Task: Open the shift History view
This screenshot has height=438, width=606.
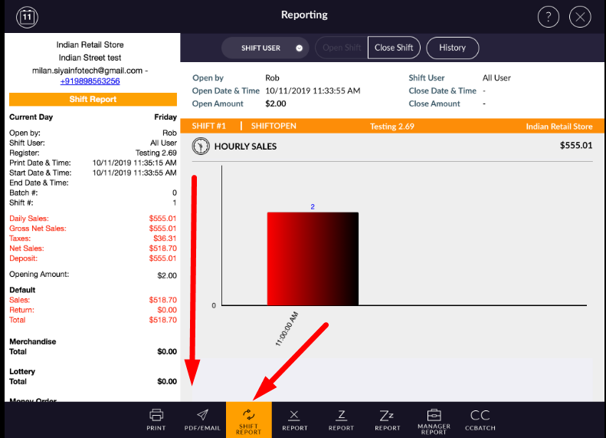Action: pos(452,48)
